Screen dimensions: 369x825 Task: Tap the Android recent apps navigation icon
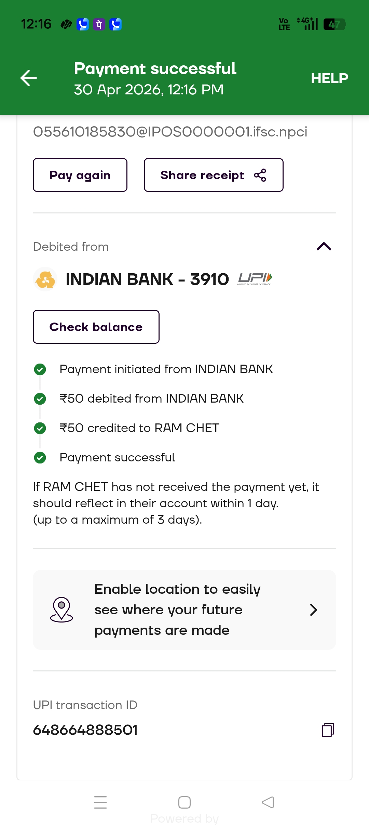[100, 802]
